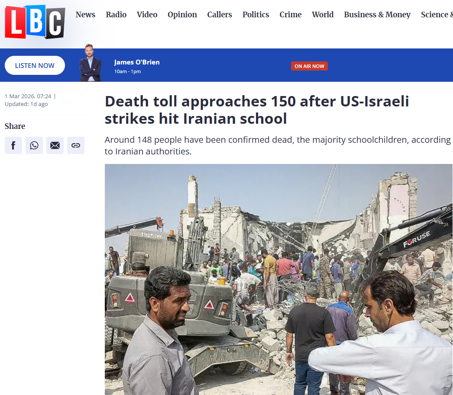Open the Radio section
The width and height of the screenshot is (453, 395).
click(116, 14)
